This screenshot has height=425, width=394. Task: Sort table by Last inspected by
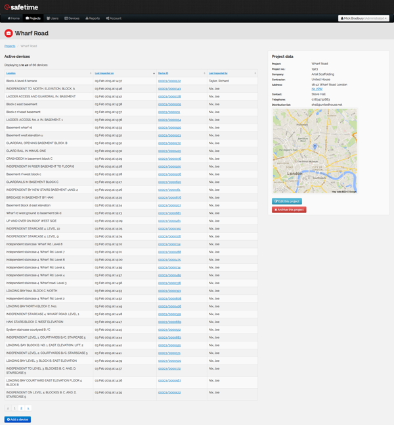218,73
